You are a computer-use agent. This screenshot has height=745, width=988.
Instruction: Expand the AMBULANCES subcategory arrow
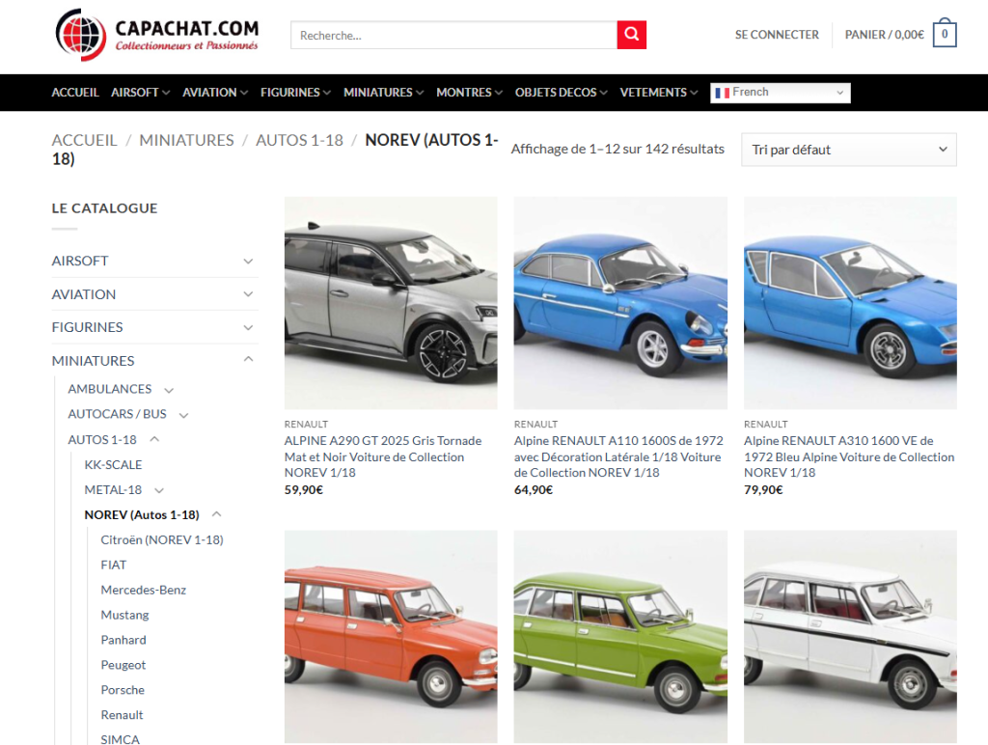coord(169,390)
